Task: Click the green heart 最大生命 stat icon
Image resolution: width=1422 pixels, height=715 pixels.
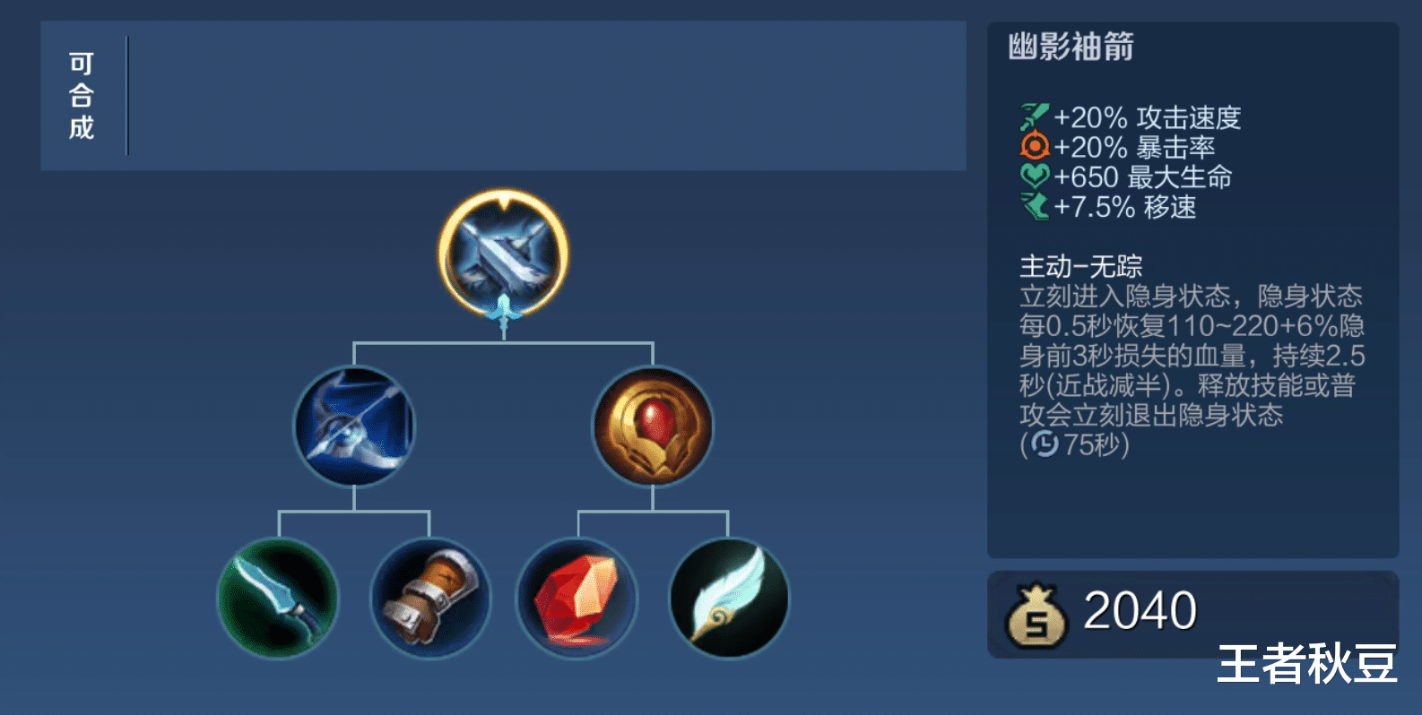Action: click(x=1035, y=176)
